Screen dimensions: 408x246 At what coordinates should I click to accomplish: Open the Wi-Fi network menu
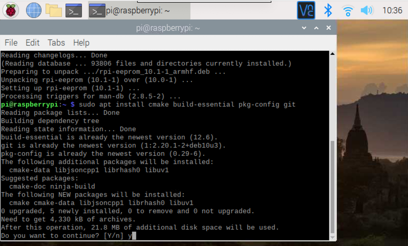(348, 10)
